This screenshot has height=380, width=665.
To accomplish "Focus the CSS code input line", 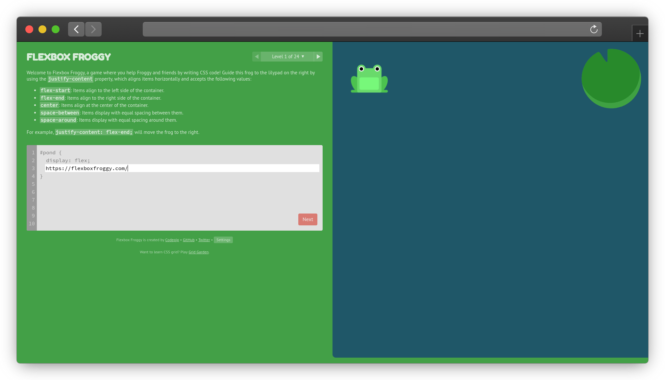I will click(182, 168).
